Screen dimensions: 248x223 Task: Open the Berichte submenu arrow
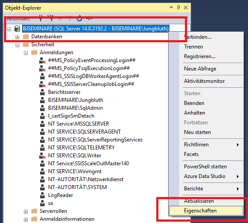(x=238, y=189)
